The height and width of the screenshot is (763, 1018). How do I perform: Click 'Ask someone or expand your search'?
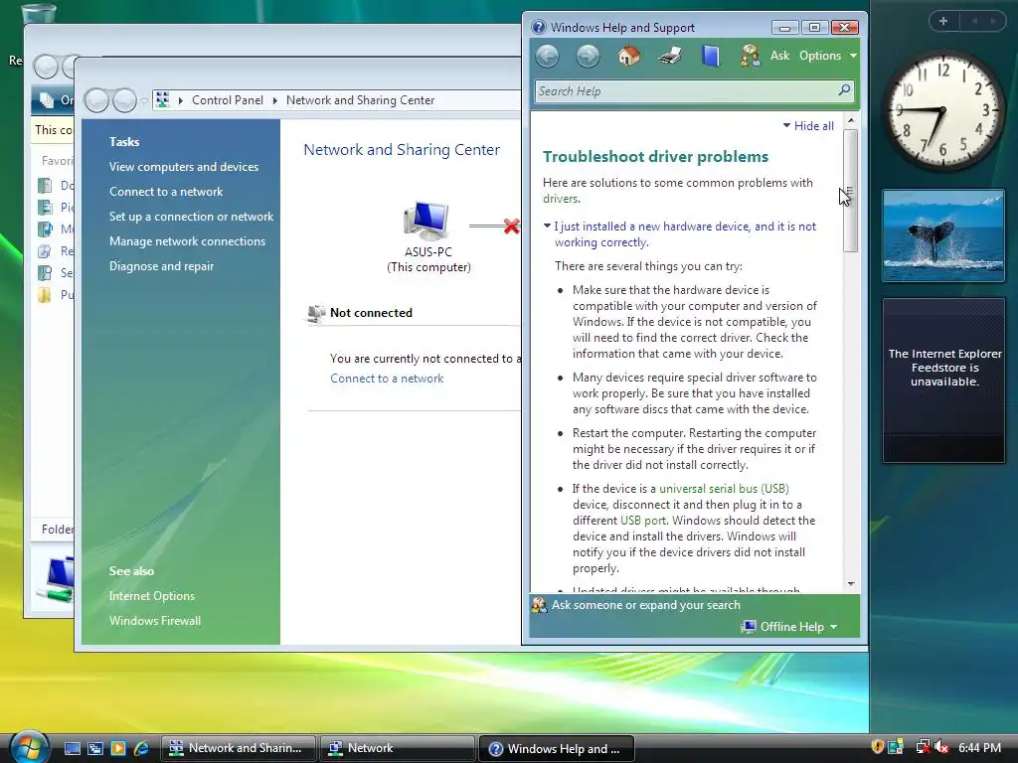tap(645, 605)
